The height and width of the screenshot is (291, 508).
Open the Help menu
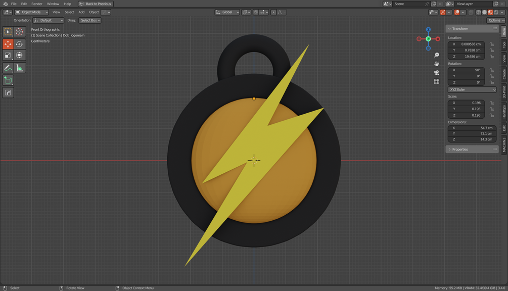pos(67,4)
